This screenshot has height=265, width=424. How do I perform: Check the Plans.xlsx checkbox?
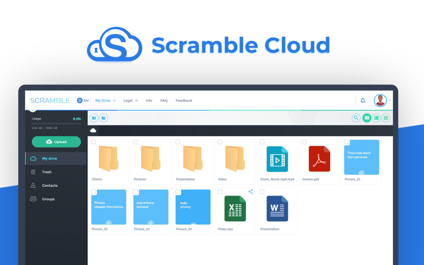(220, 192)
